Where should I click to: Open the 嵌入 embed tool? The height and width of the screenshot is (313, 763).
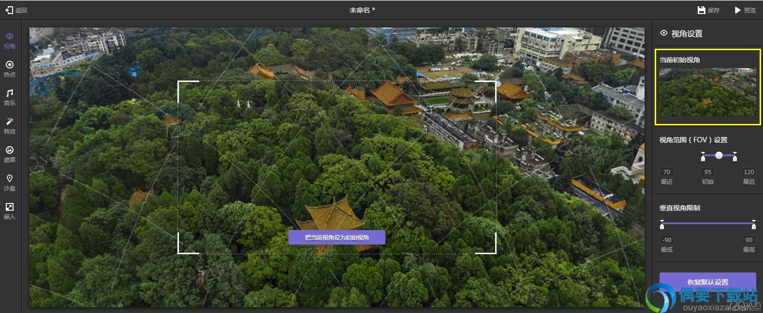click(10, 211)
